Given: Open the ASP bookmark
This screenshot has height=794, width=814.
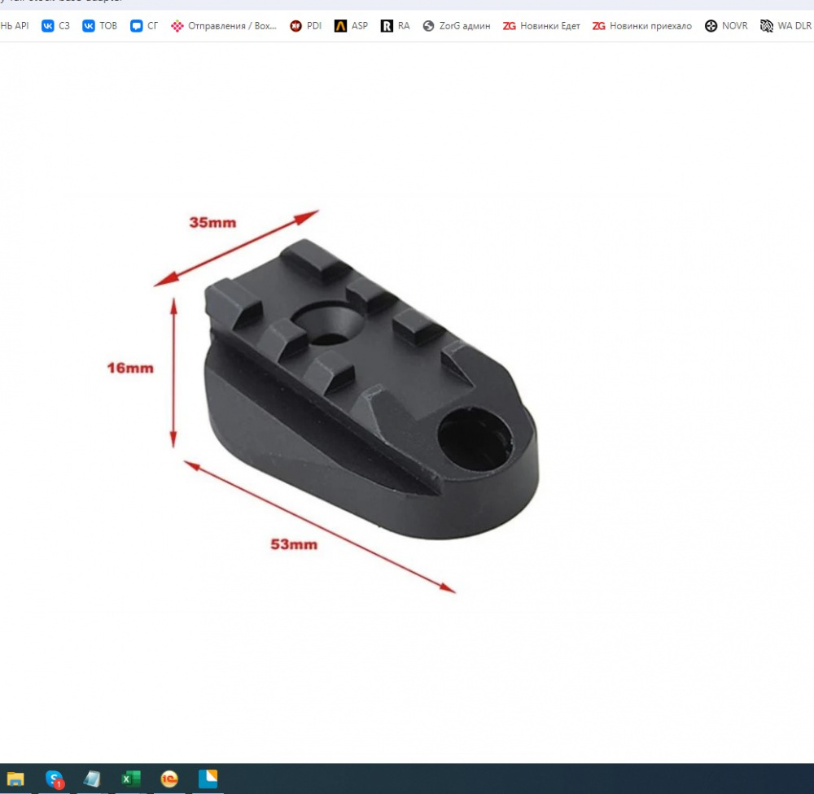Looking at the screenshot, I should [x=351, y=26].
